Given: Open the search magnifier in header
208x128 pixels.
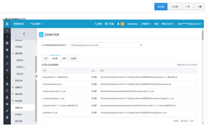Looking at the screenshot, I should pos(96,24).
